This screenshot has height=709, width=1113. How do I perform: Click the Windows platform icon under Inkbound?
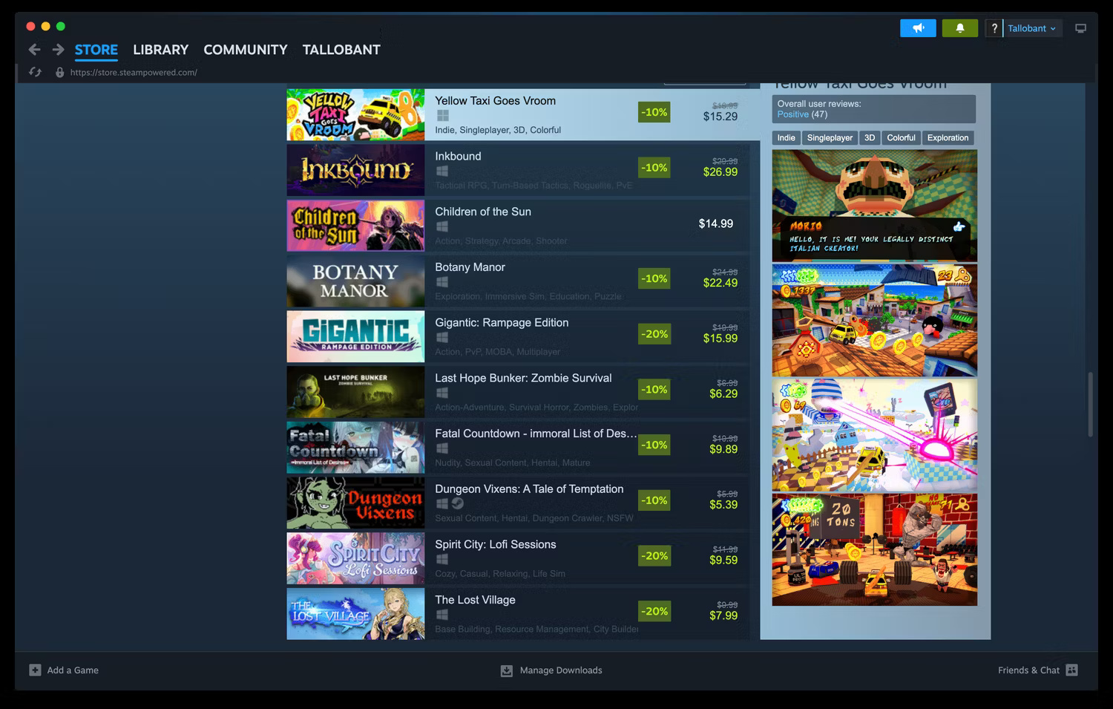[442, 172]
